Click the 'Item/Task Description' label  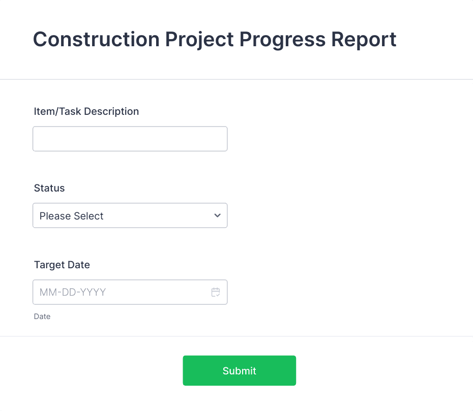coord(86,111)
